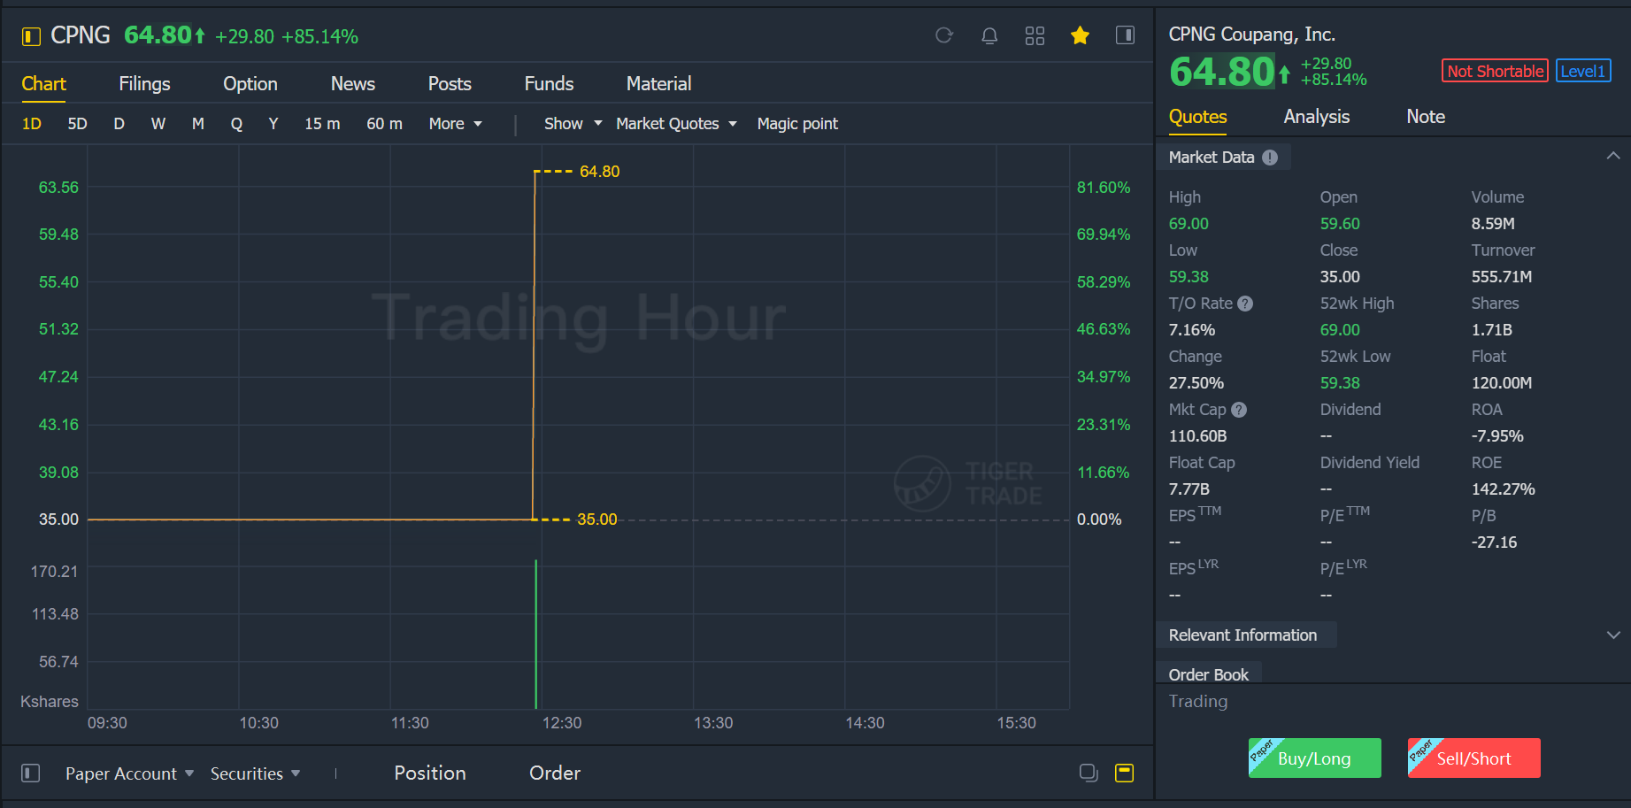The height and width of the screenshot is (808, 1631).
Task: Click the Not Shortable badge
Action: click(1495, 71)
